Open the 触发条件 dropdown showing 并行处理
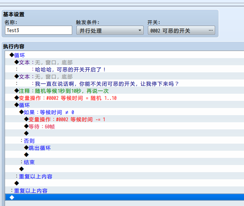Image resolution: width=244 pixels, height=206 pixels. point(110,30)
